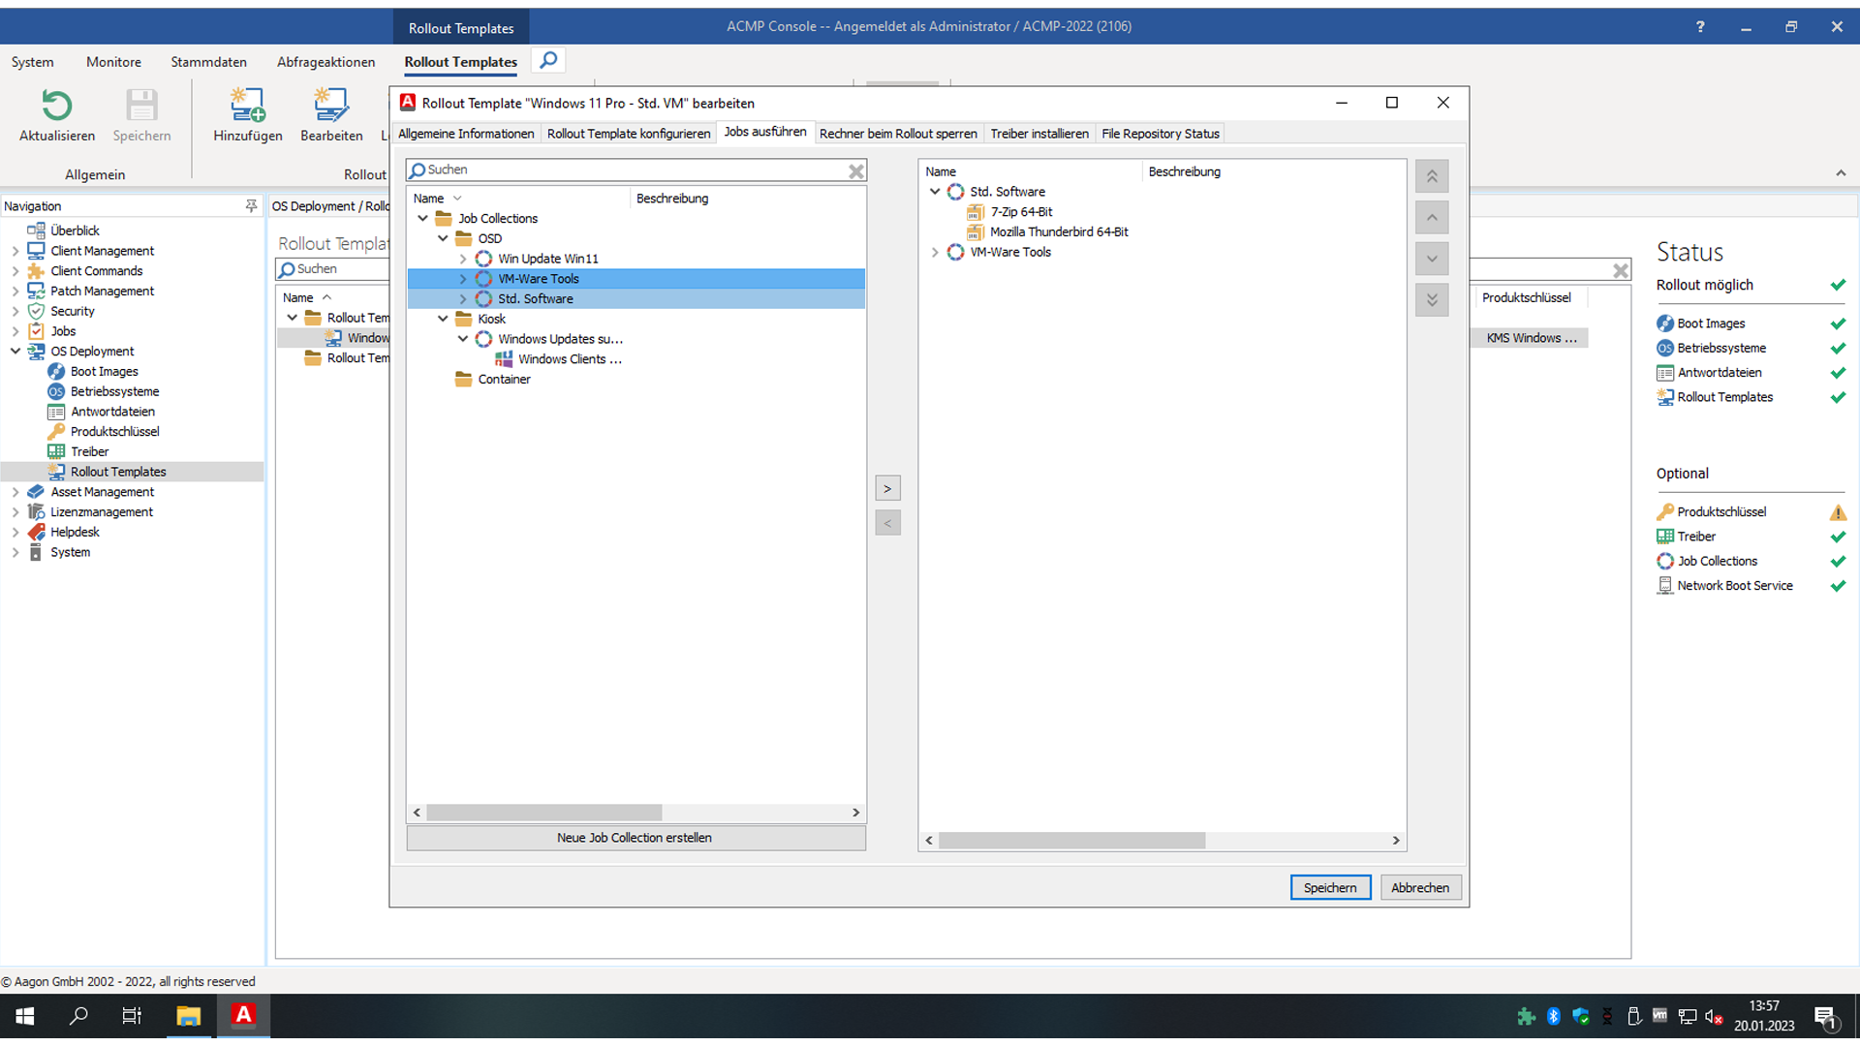The image size is (1860, 1046).
Task: Click the Speichern disk icon in ribbon
Action: [141, 105]
